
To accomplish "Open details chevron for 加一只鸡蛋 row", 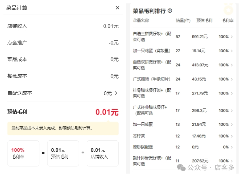I will coord(232,51).
